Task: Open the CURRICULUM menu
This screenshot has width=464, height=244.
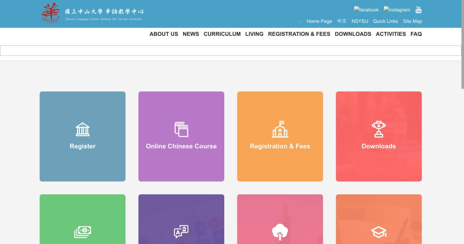Action: tap(222, 34)
